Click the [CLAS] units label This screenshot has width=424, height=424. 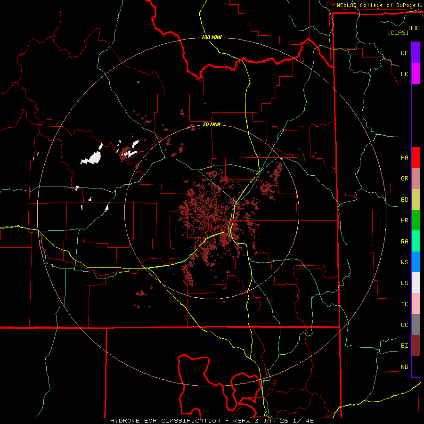coord(398,33)
